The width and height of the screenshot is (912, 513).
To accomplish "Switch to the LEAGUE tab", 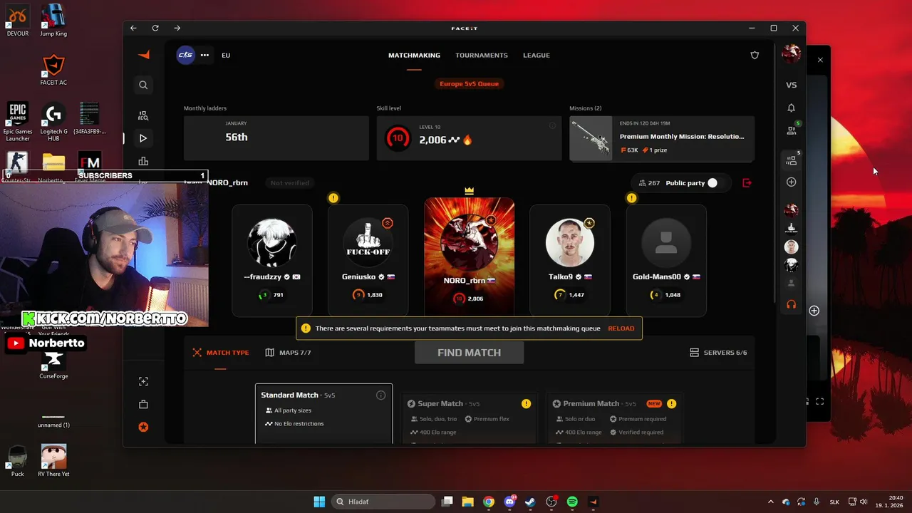I will click(x=537, y=55).
